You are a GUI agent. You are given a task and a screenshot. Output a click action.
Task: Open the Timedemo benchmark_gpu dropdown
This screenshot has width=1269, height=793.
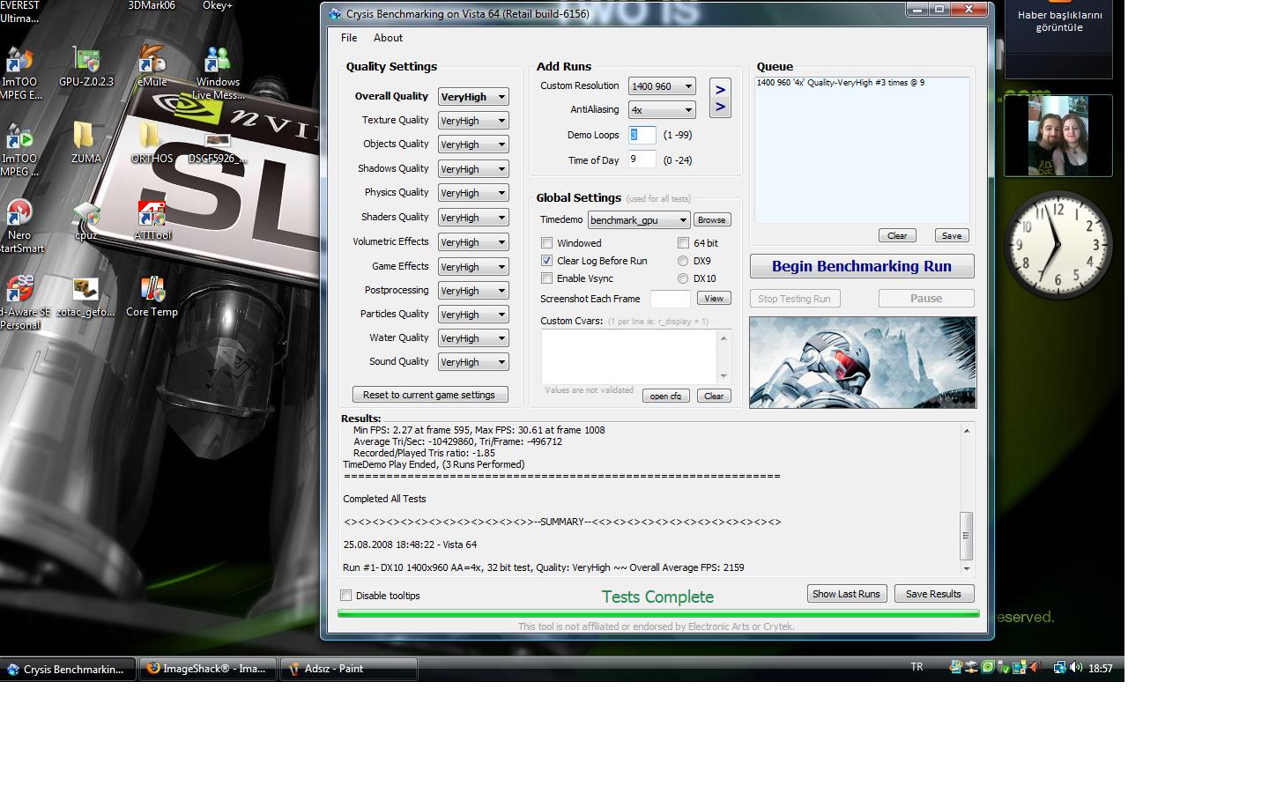tap(639, 220)
